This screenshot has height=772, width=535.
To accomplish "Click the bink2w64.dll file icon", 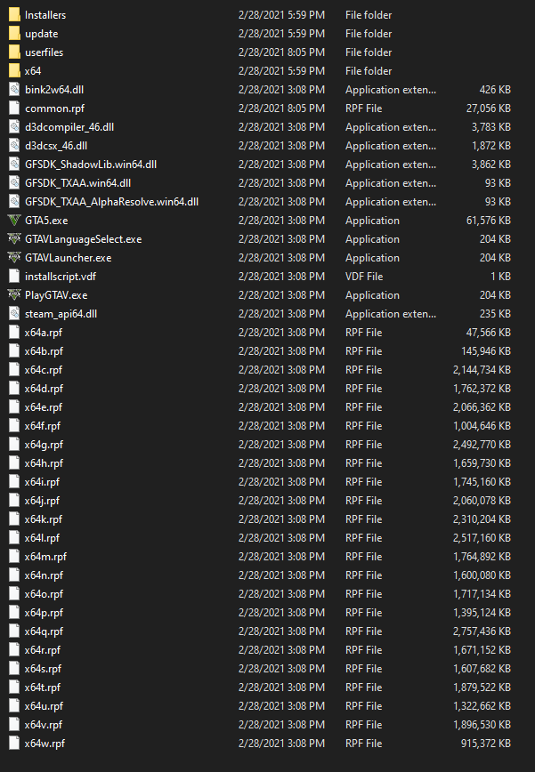I will [x=13, y=90].
